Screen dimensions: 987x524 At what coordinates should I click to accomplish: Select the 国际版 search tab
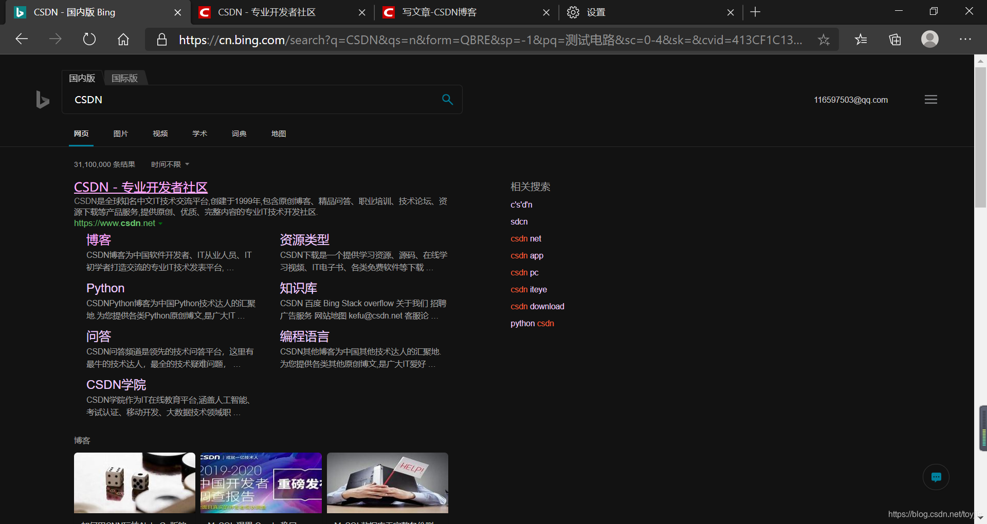tap(125, 78)
